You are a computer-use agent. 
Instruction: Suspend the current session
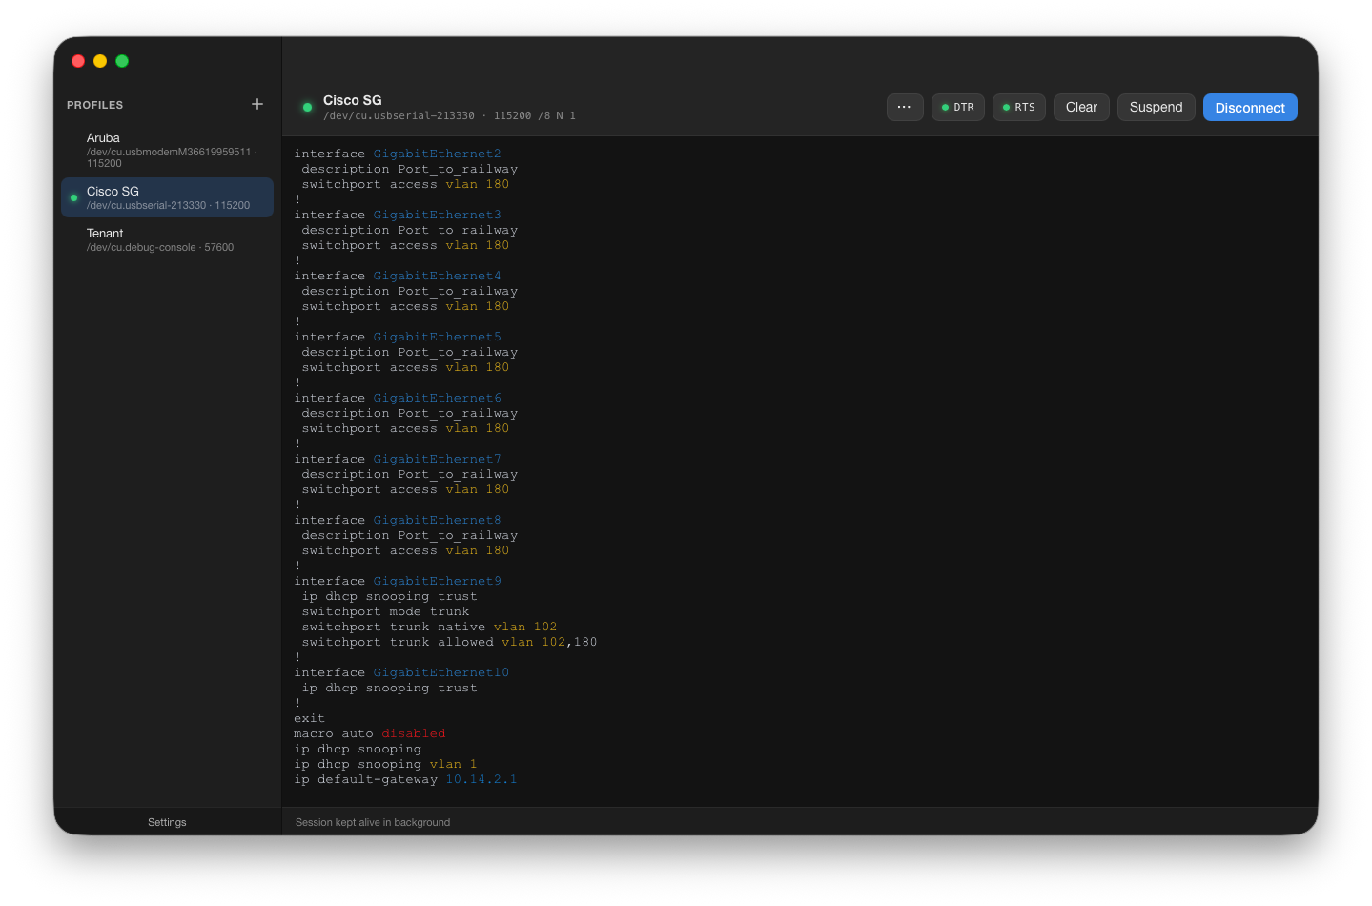pos(1156,107)
